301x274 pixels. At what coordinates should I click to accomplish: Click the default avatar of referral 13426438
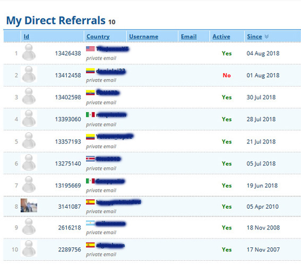click(x=29, y=52)
